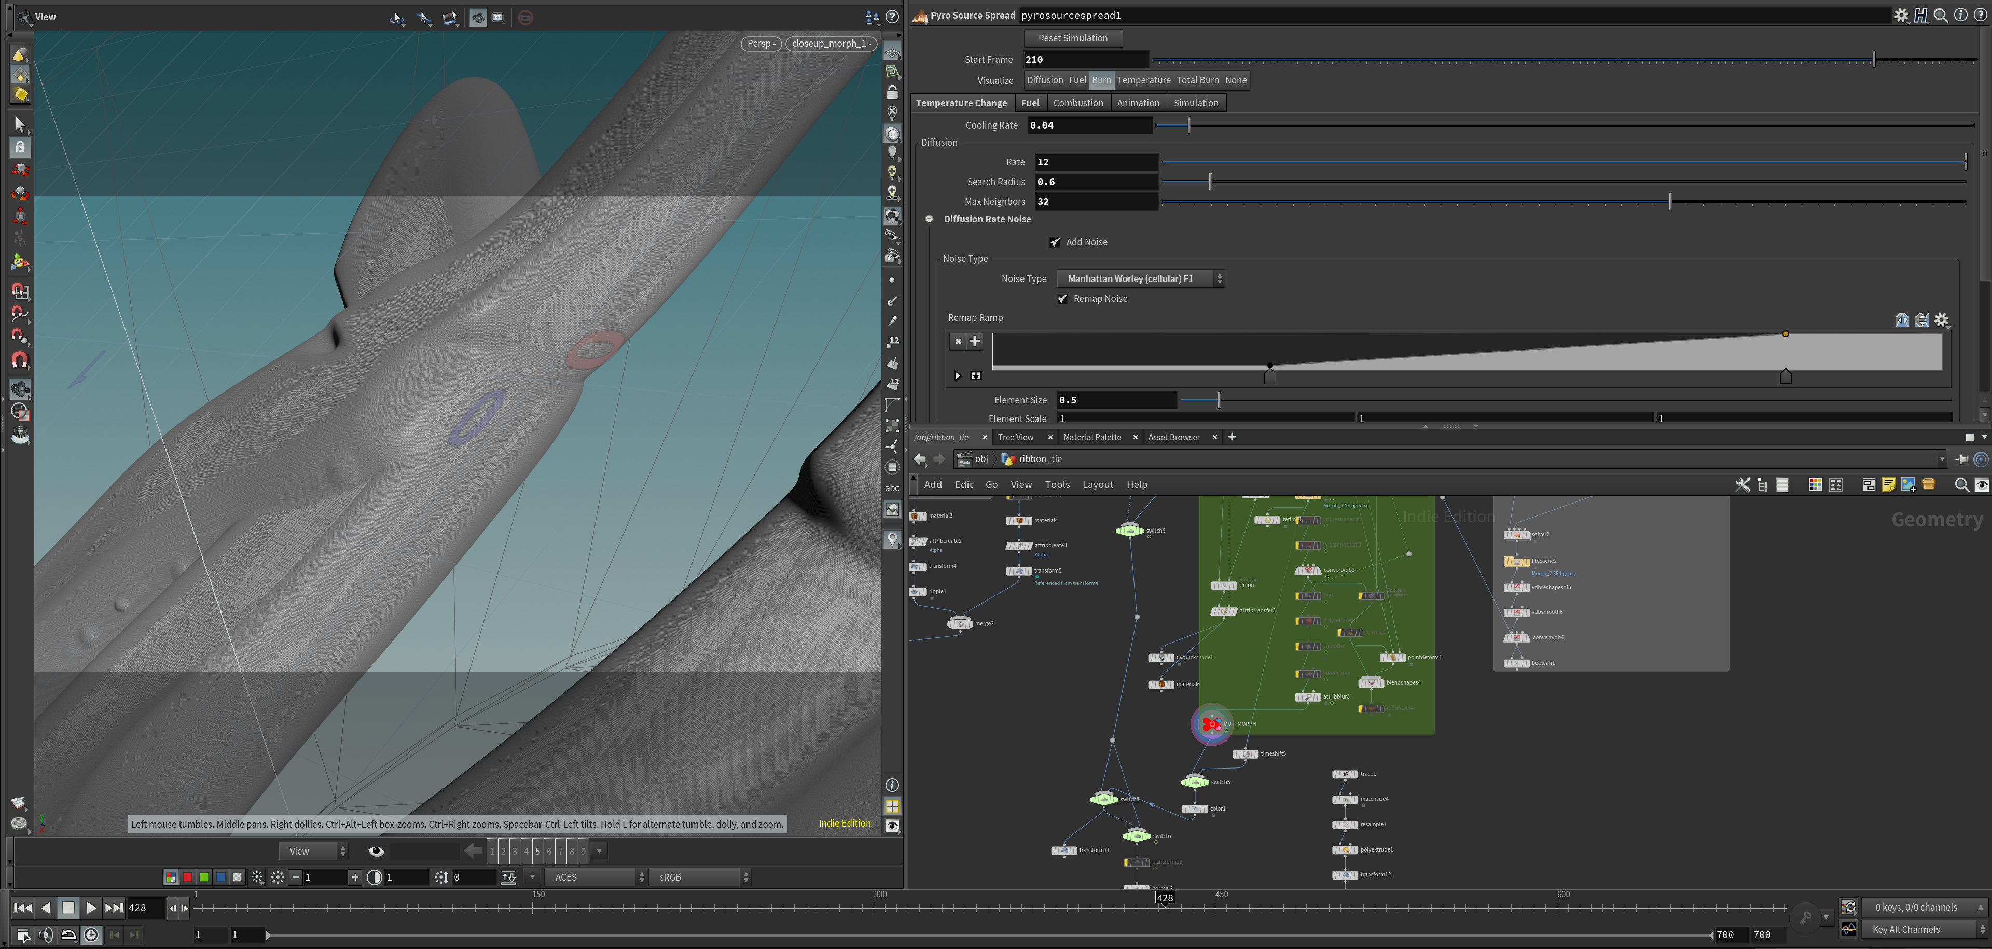Click the Cooling Rate slider track
The height and width of the screenshot is (949, 1992).
tap(1546, 125)
